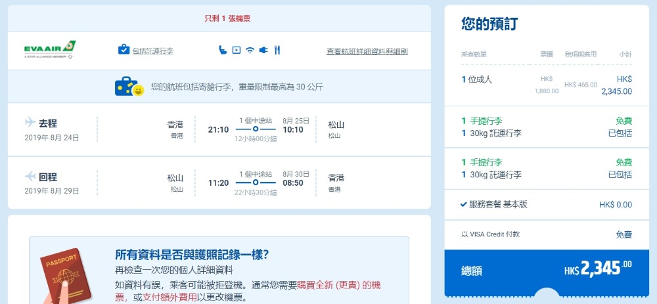This screenshot has height=304, width=657.
Task: Click the 服務套餐 基本版 checkmark
Action: tap(463, 204)
